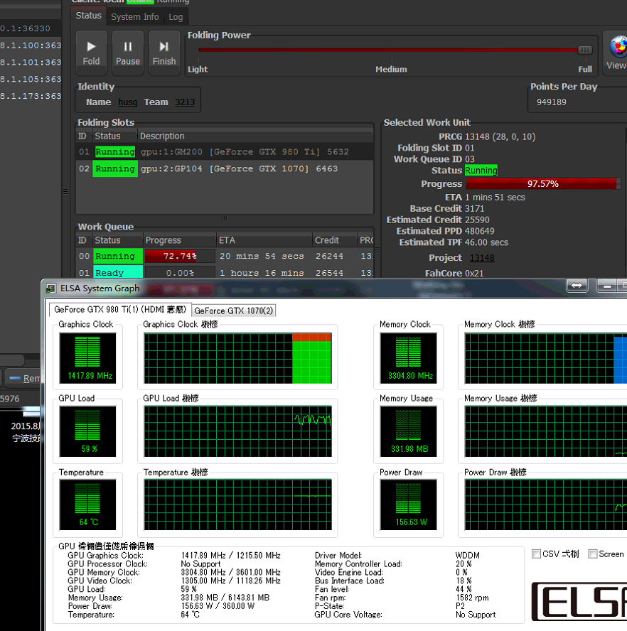
Task: Click the Graphics Clock 1417.89 MHz gauge
Action: coord(87,357)
